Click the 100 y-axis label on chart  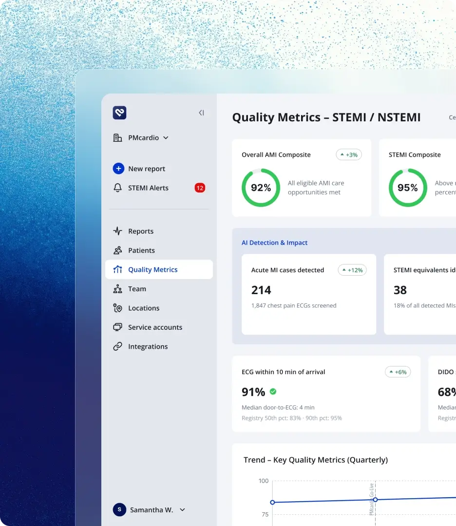264,481
